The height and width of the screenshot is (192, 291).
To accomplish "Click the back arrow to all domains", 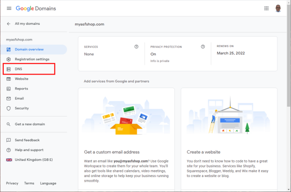I will click(x=8, y=24).
